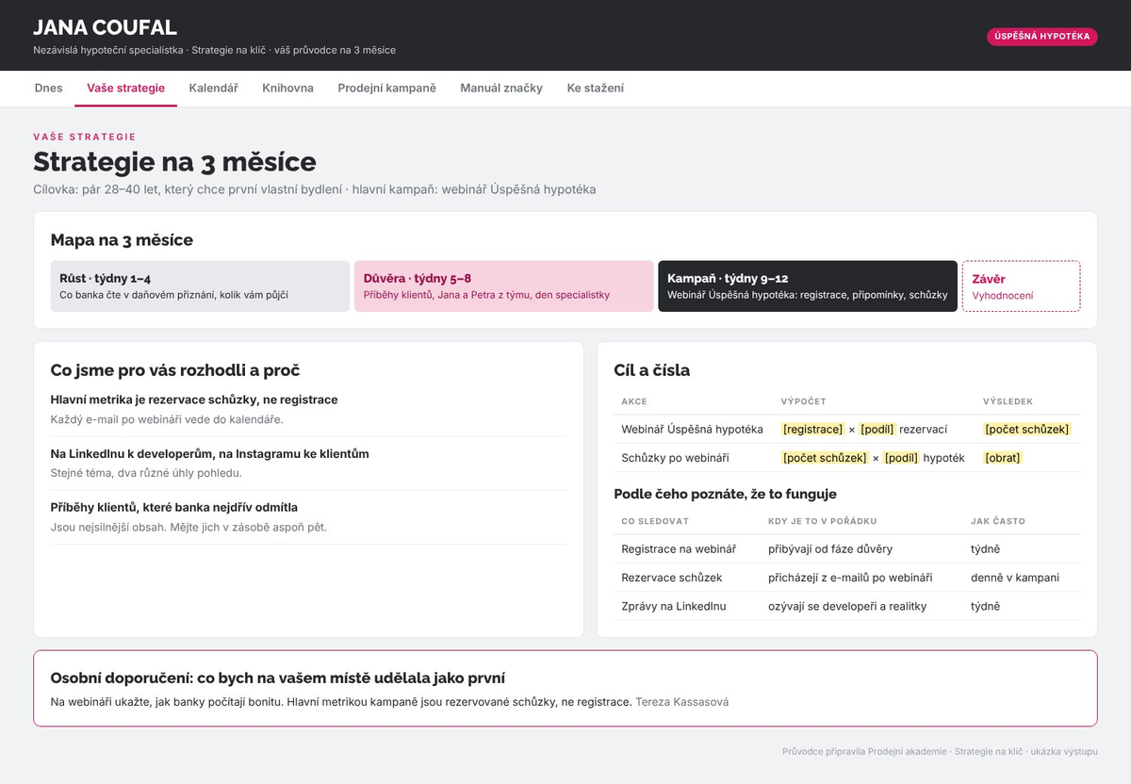Click the [obrat] result placeholder
This screenshot has width=1131, height=784.
tap(1003, 458)
